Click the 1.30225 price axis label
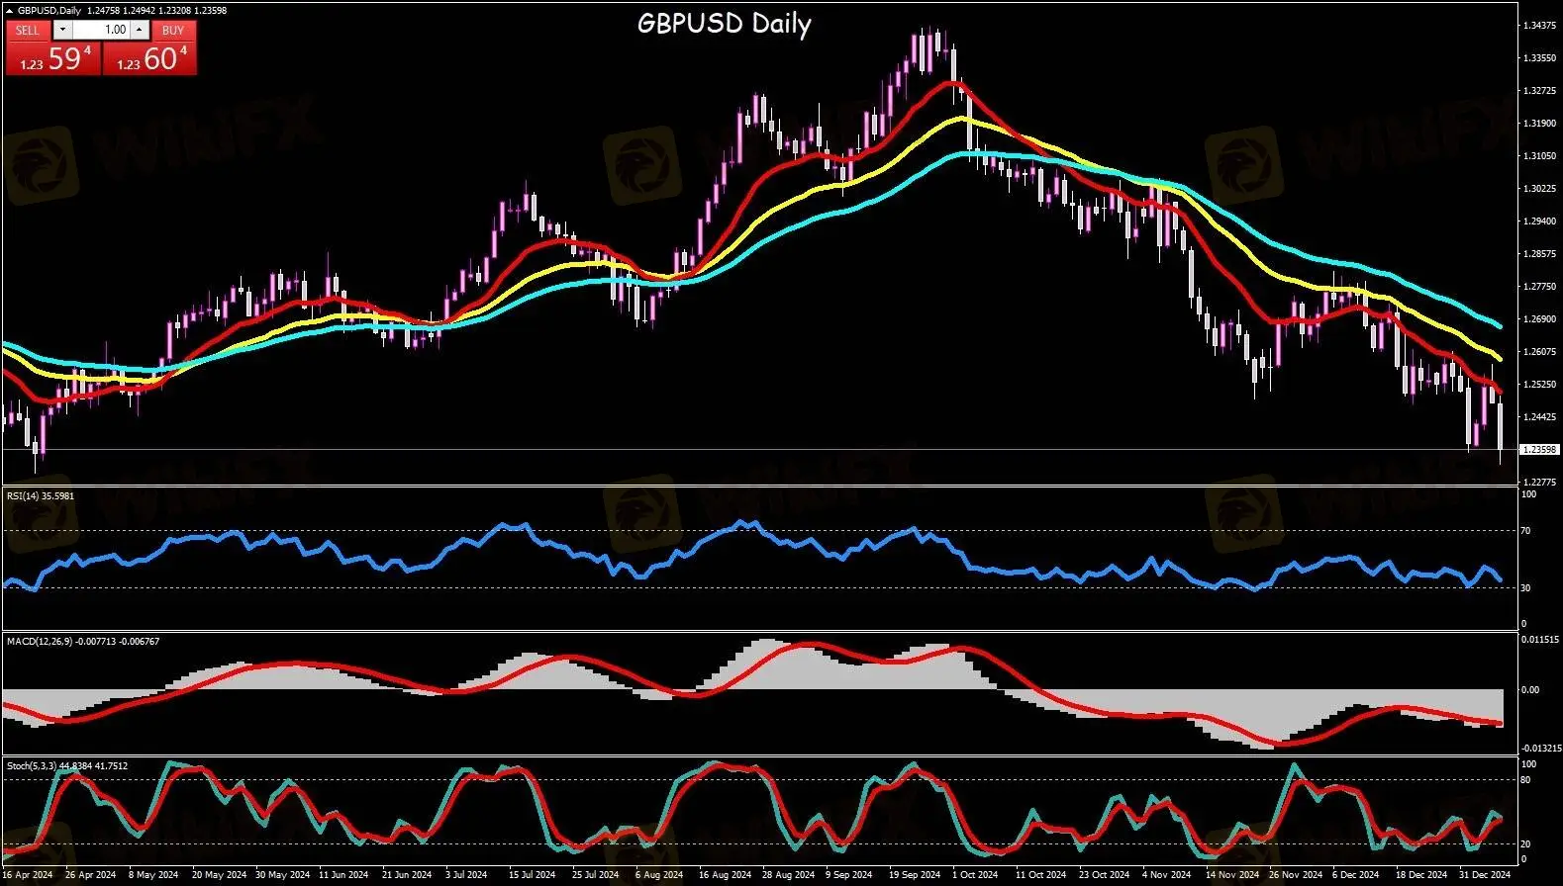 point(1538,189)
